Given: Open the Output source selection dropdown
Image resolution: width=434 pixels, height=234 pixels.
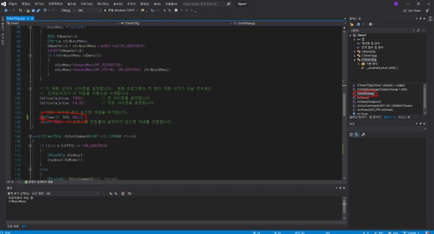Looking at the screenshot, I should 65,194.
